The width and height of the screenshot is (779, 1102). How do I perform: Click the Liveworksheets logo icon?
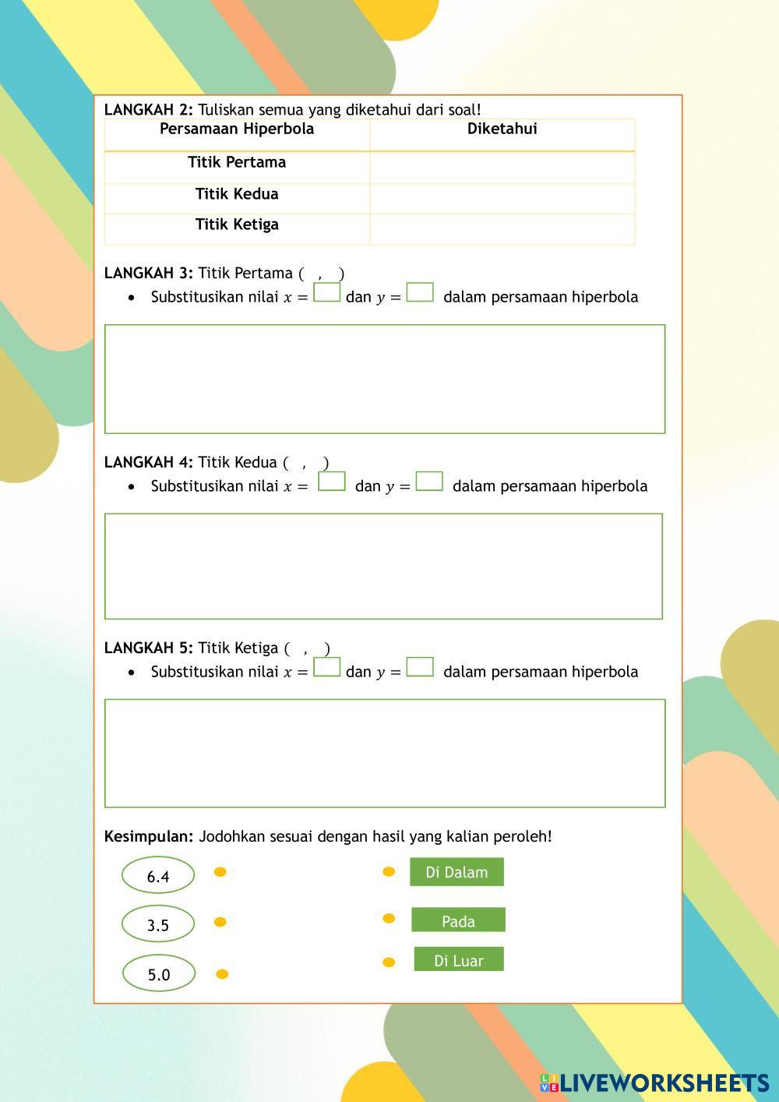549,1083
